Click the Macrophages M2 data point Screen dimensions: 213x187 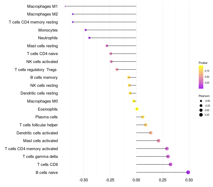click(73, 14)
